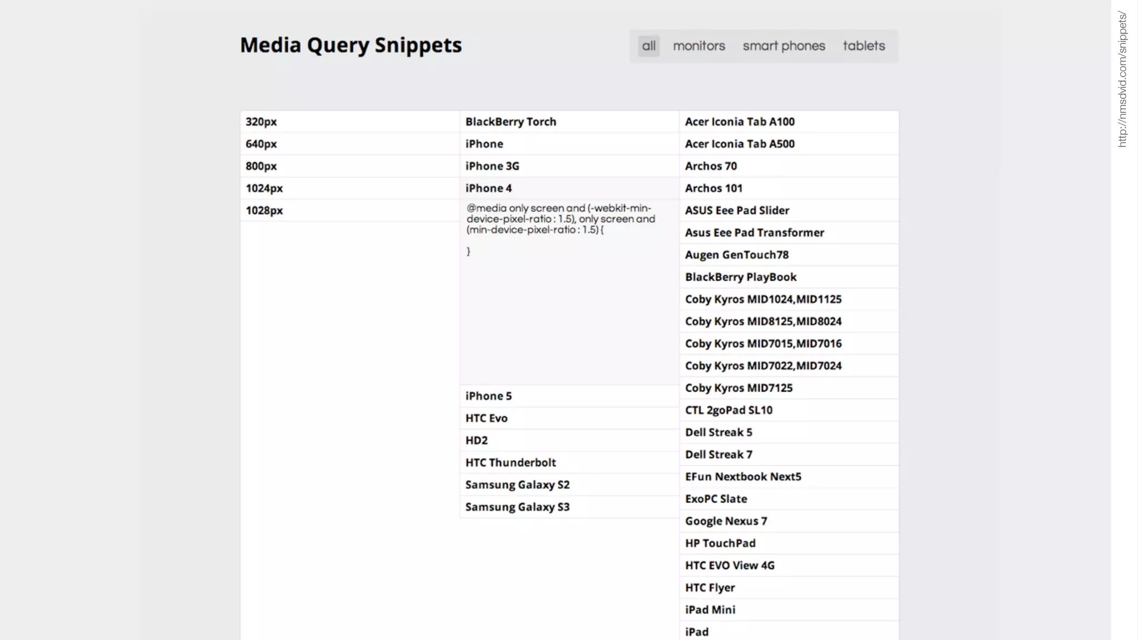Expand the Dell Streak 7 row

point(718,454)
